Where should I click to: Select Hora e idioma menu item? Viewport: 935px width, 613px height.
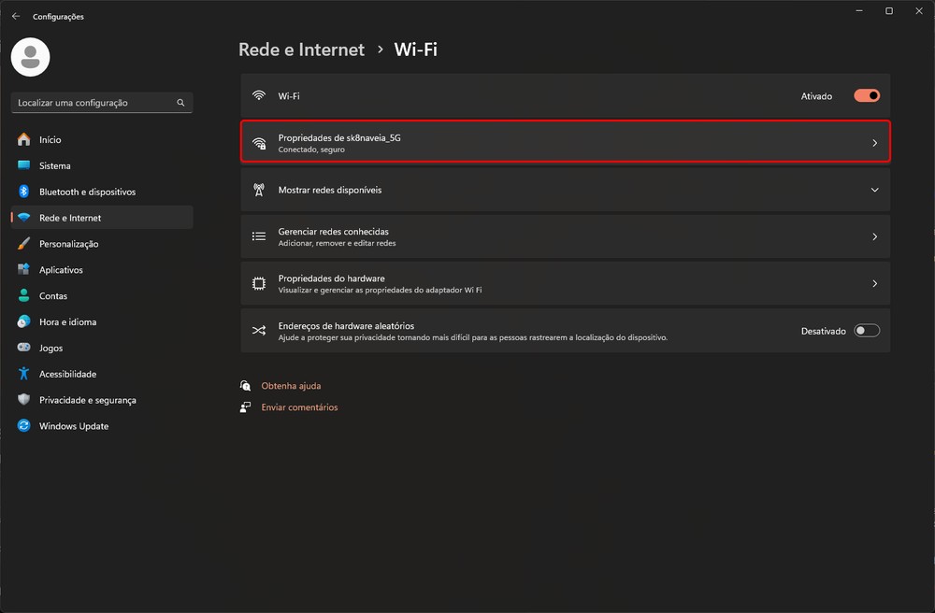point(67,321)
